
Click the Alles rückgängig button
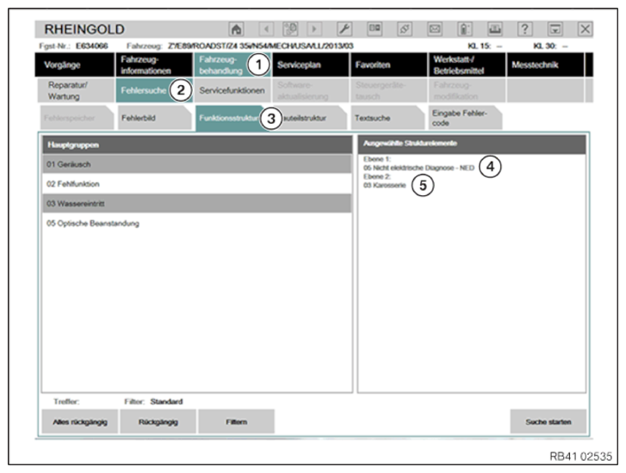[80, 421]
